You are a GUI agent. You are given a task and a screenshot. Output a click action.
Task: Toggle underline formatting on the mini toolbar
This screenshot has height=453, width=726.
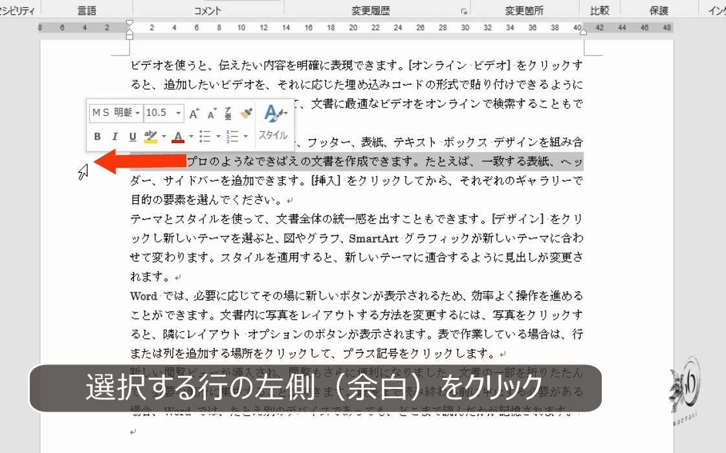click(x=133, y=136)
